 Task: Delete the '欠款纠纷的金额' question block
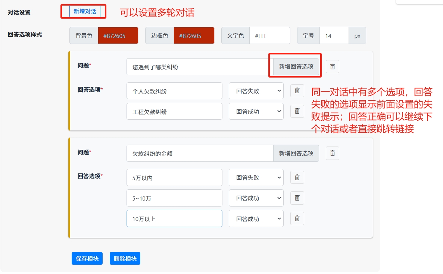[332, 153]
